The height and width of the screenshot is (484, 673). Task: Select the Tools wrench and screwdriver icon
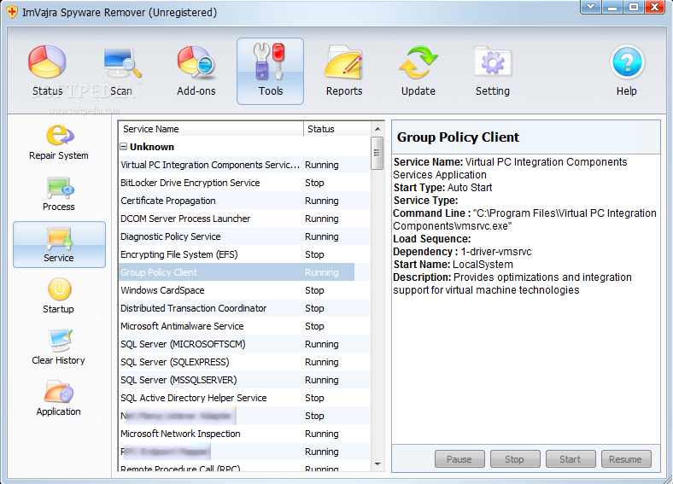click(x=270, y=62)
